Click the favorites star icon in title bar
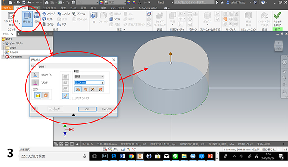This screenshot has width=288, height=167. [222, 2]
